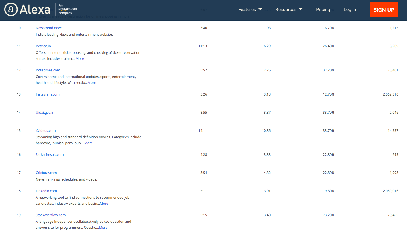Select Cricbuzz description 'News, rankings, schedules, and videos.'
Viewport: 407px width, 231px height.
[x=66, y=179]
